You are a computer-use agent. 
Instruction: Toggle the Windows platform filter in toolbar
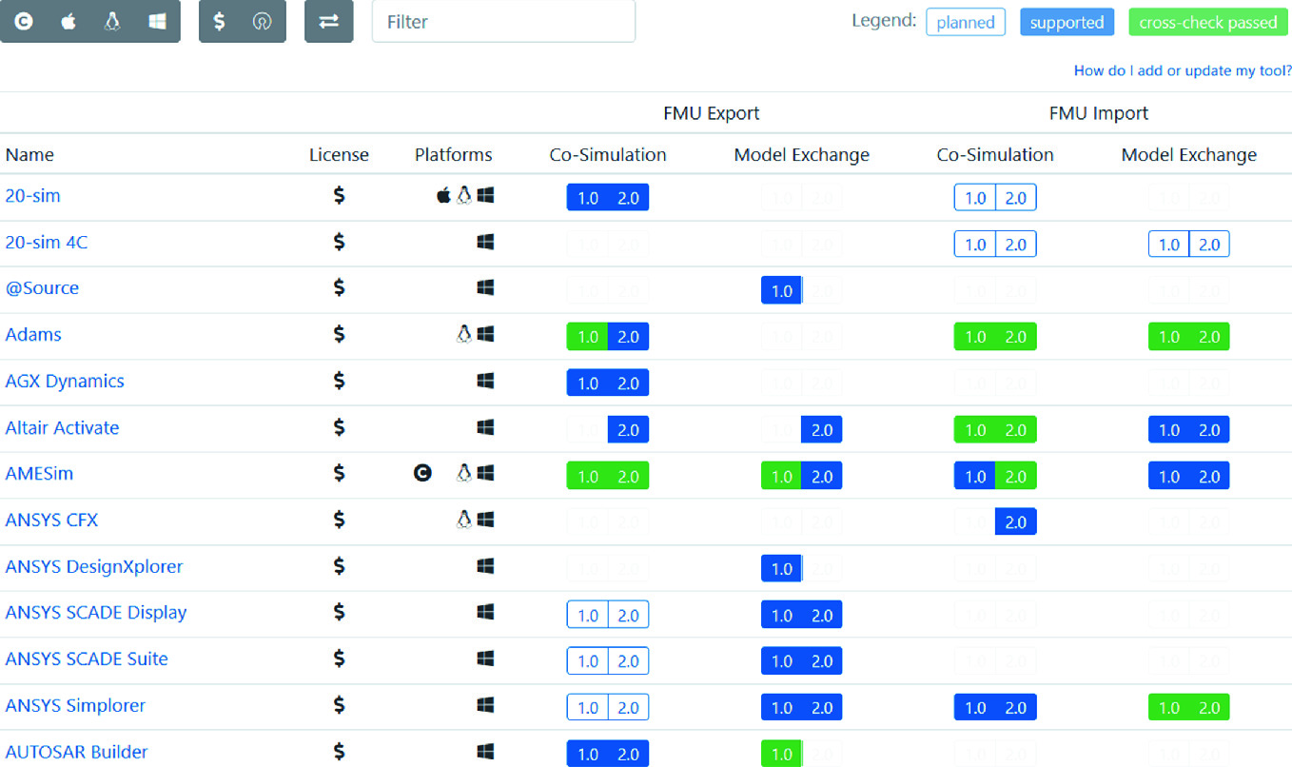pyautogui.click(x=157, y=21)
